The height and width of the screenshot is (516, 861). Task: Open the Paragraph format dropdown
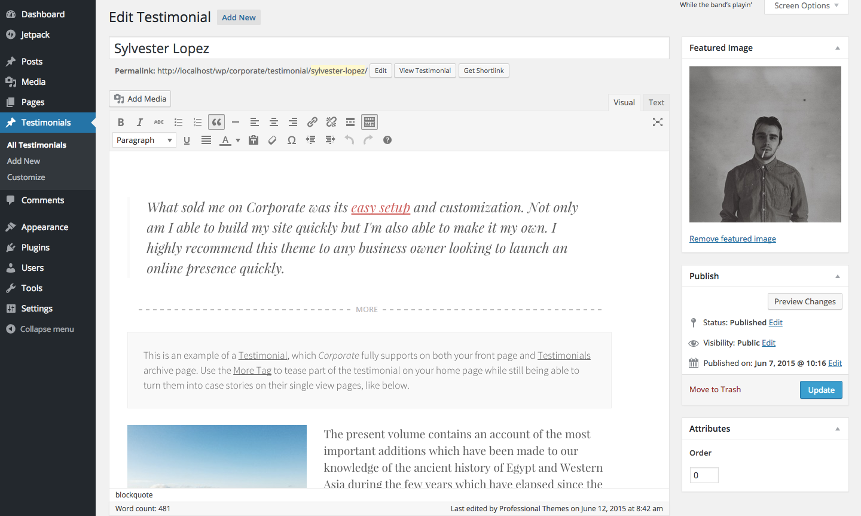pos(144,140)
